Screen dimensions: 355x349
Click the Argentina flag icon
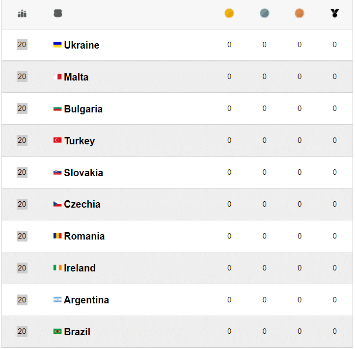pyautogui.click(x=57, y=300)
